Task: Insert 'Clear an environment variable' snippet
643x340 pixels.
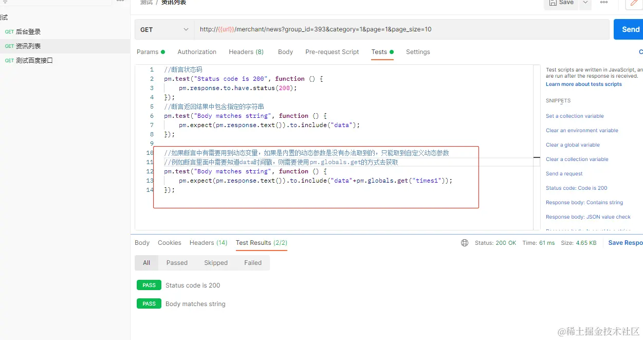Action: [x=582, y=131]
